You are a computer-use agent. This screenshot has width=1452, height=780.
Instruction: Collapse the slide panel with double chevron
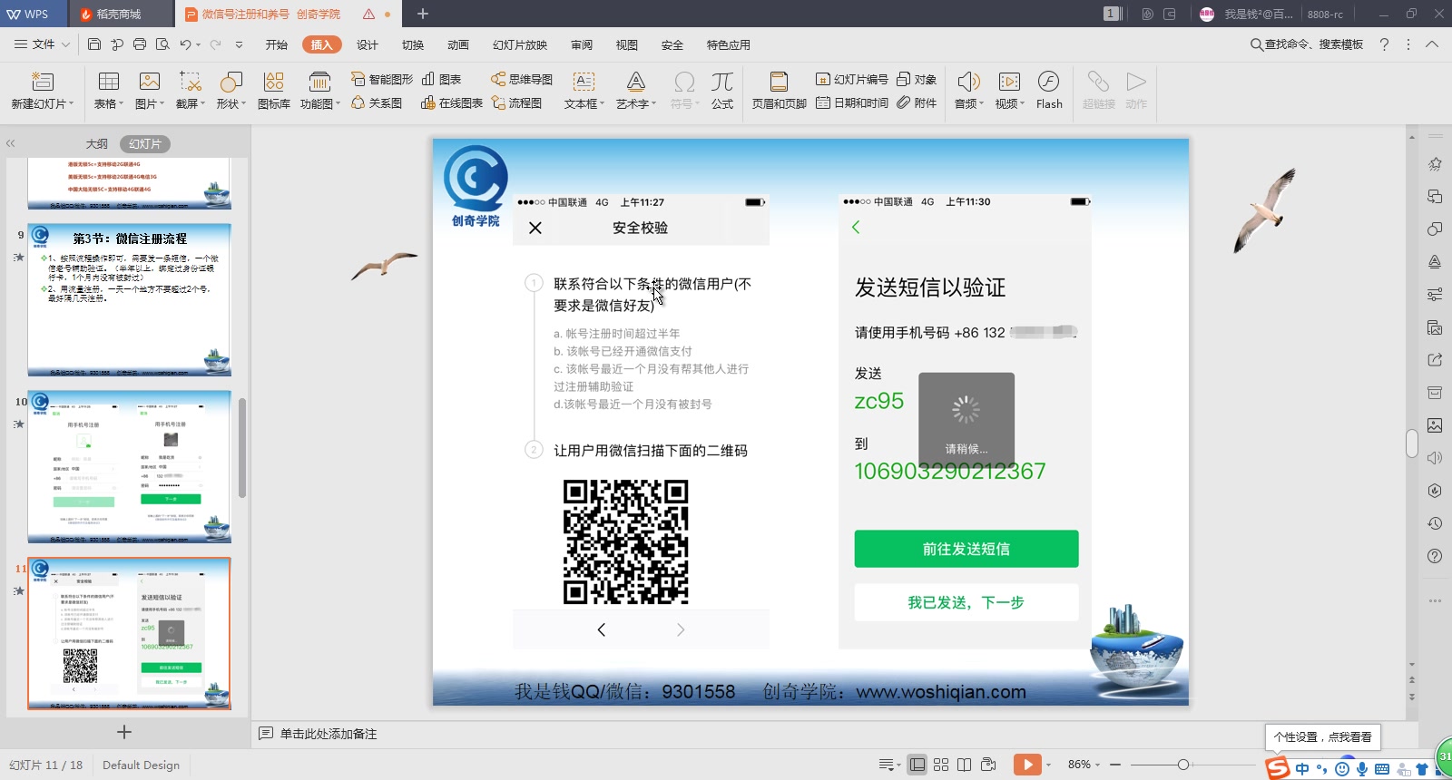click(x=11, y=143)
